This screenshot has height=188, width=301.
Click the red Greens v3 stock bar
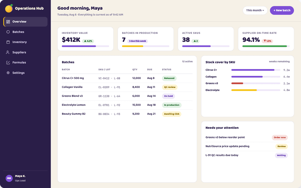[x=237, y=83]
